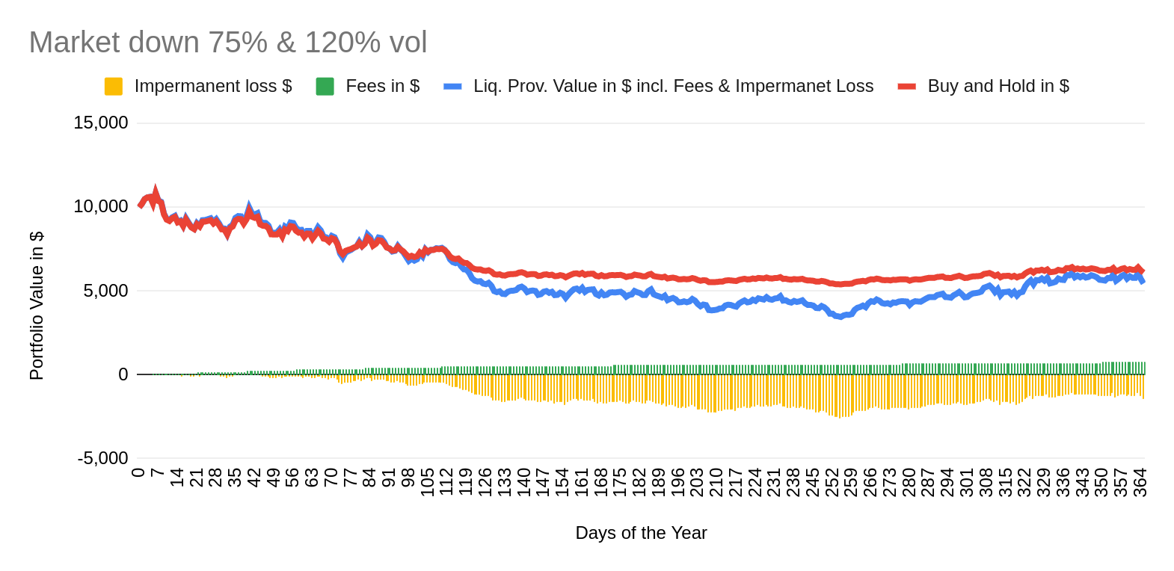Select the 'Buy and Hold in $' legend text
Image resolution: width=1174 pixels, height=571 pixels.
point(998,87)
